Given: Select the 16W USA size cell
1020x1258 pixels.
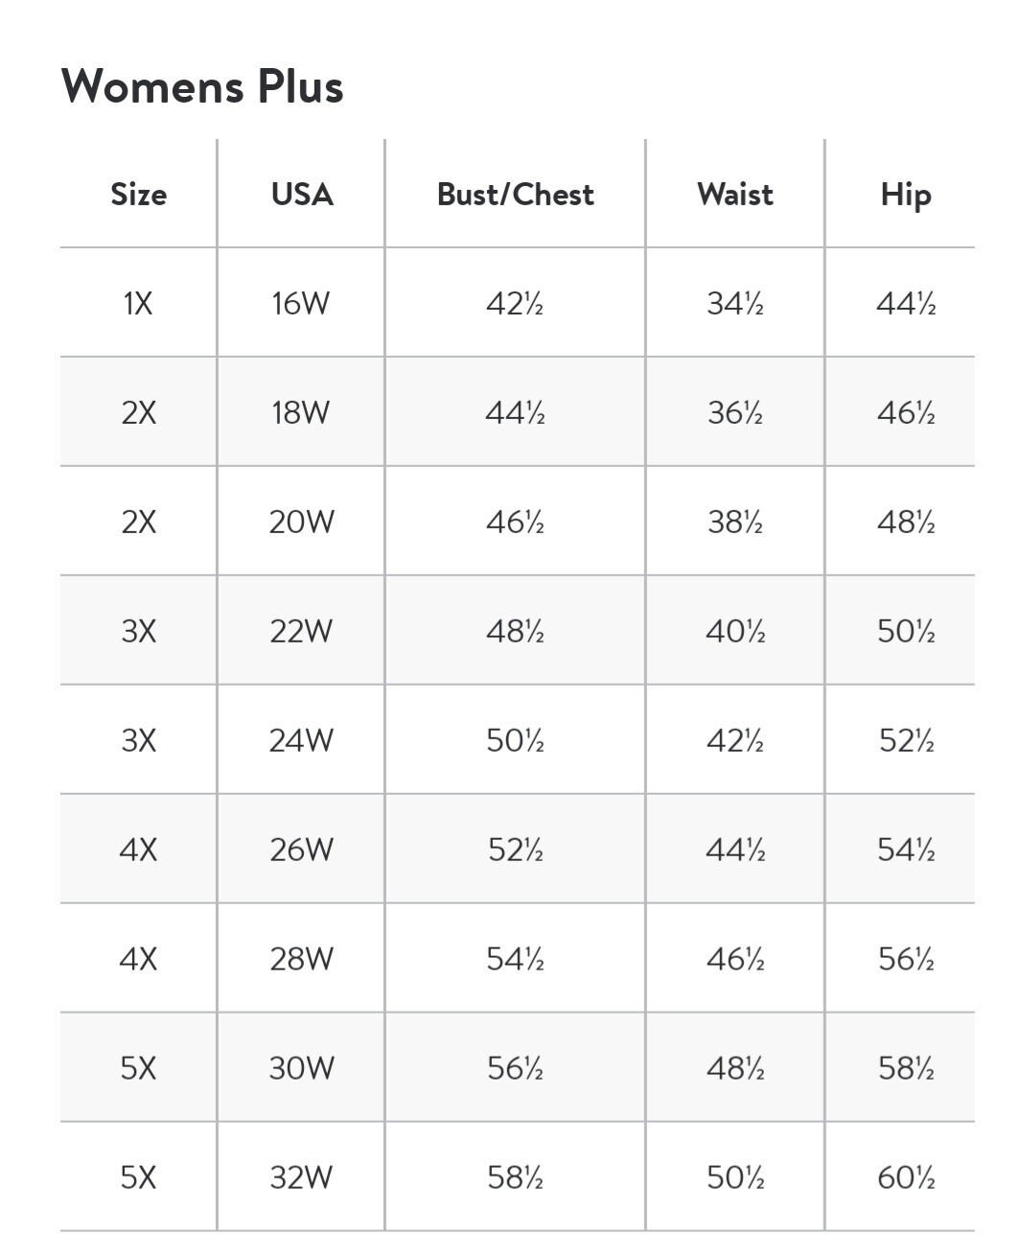Looking at the screenshot, I should coord(301,304).
